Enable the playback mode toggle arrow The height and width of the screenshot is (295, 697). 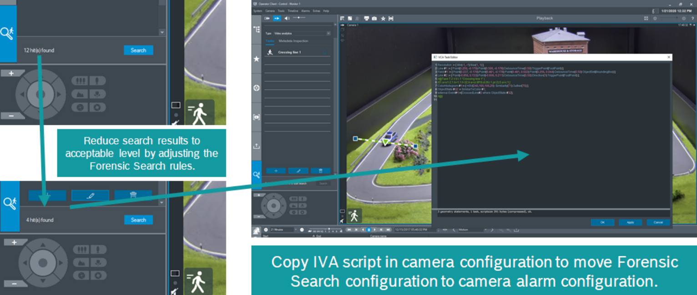tap(277, 18)
